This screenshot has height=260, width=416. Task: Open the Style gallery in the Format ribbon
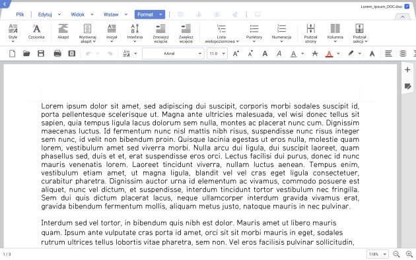(x=13, y=33)
